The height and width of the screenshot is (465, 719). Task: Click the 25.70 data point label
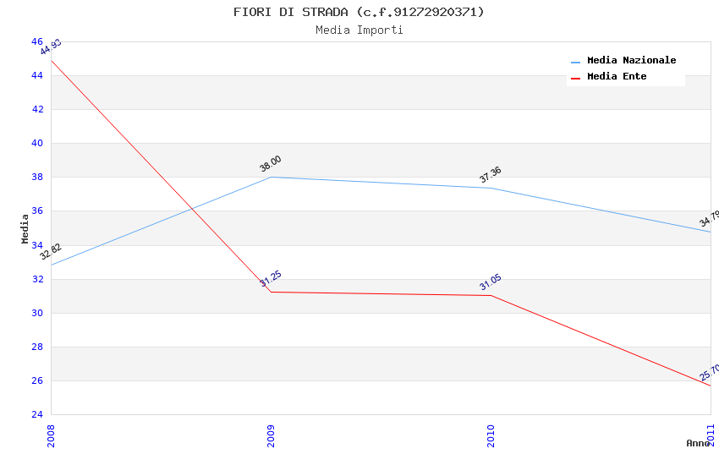709,373
